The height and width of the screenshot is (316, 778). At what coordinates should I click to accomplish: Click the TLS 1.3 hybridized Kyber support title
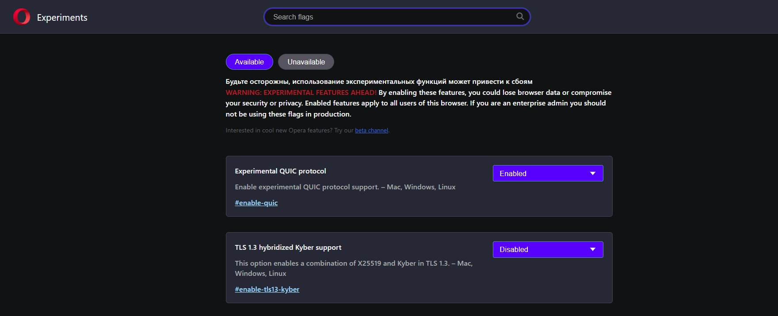click(x=288, y=248)
